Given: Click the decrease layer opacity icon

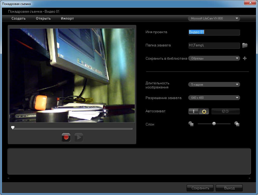Looking at the screenshot, I should tap(191, 124).
